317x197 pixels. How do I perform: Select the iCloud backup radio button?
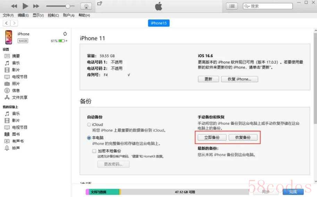[89, 124]
